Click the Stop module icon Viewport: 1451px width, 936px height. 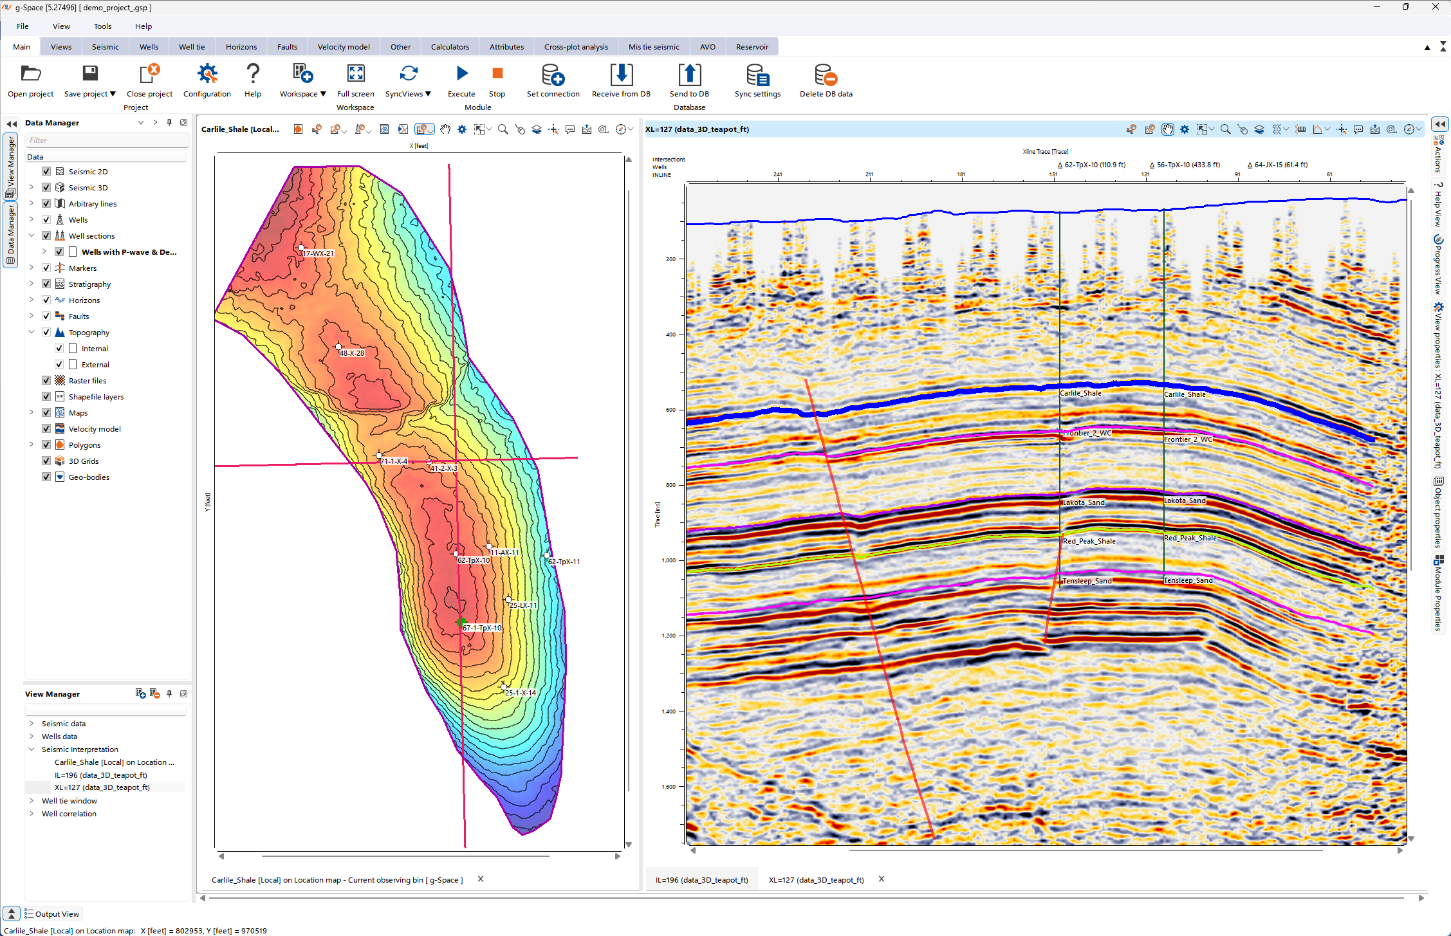[497, 74]
